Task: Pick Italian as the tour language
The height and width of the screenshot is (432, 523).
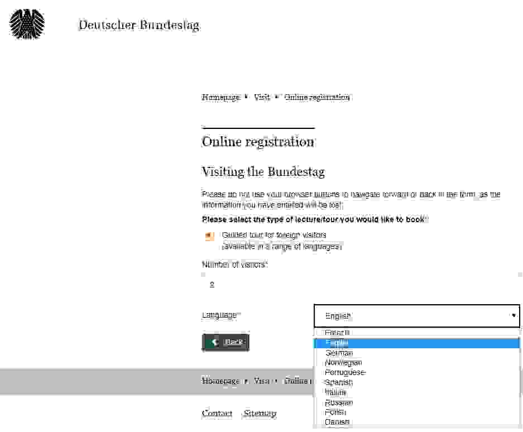Action: click(x=335, y=392)
